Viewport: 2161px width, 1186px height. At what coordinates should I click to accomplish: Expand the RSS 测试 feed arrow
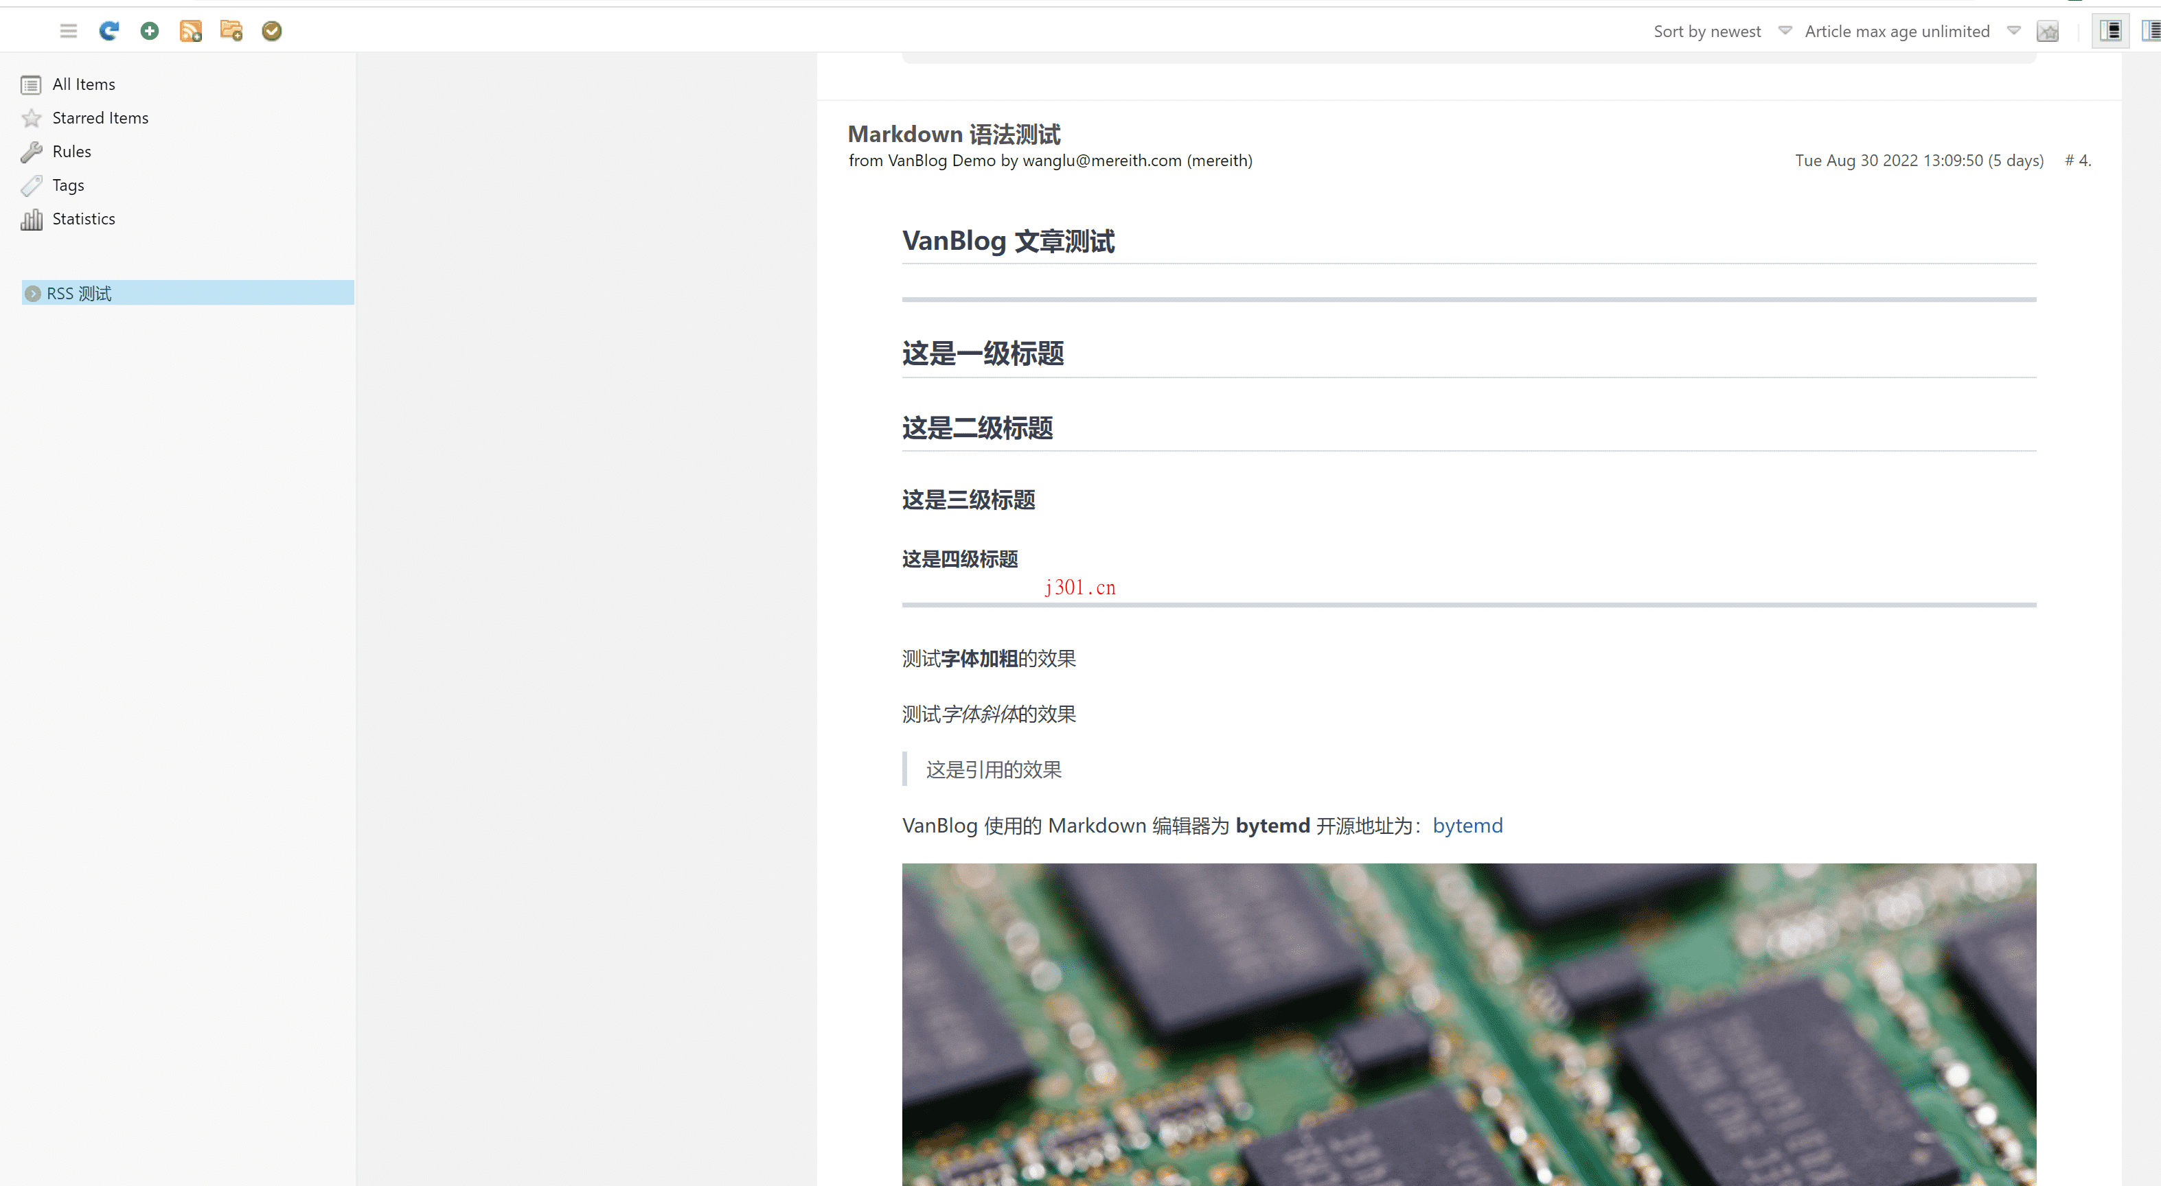click(33, 294)
